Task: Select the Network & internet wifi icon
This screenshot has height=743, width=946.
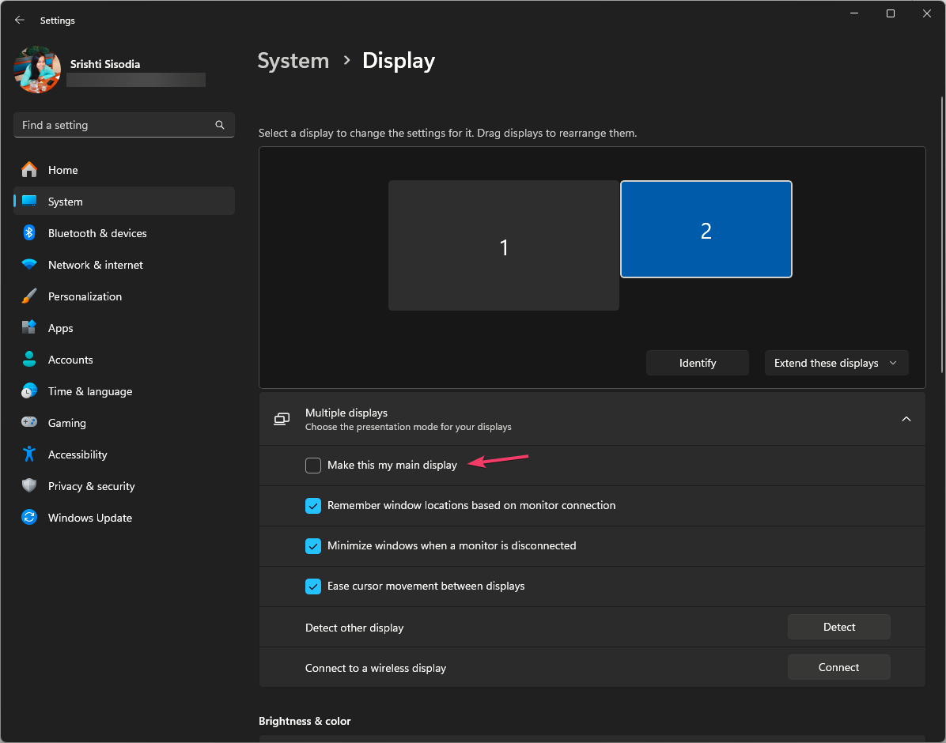Action: coord(29,265)
